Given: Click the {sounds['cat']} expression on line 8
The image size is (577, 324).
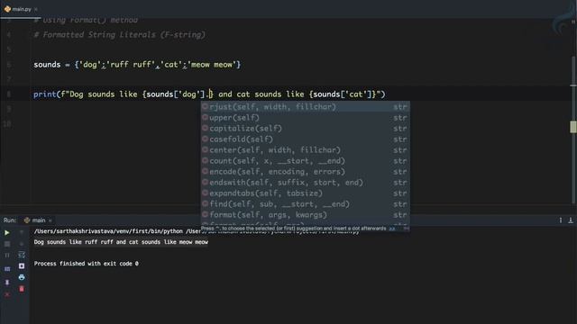Looking at the screenshot, I should (343, 94).
